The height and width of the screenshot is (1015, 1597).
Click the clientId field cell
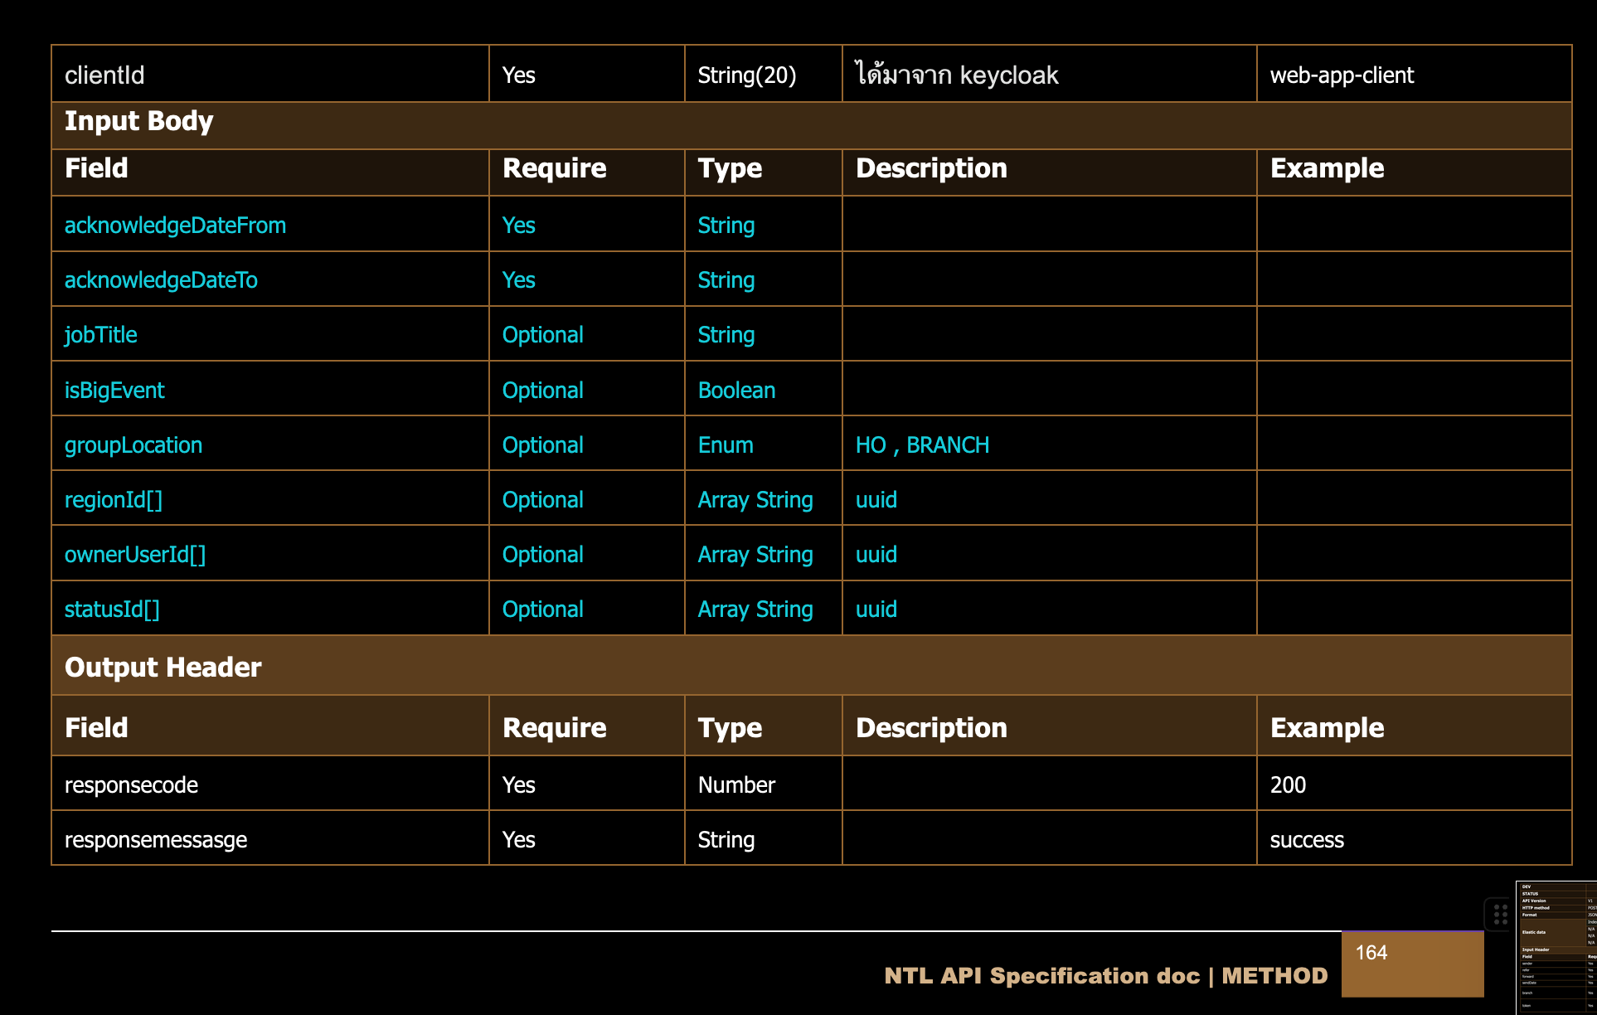pyautogui.click(x=104, y=75)
